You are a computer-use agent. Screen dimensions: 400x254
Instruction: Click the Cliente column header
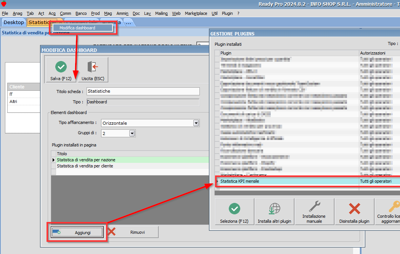(x=24, y=87)
